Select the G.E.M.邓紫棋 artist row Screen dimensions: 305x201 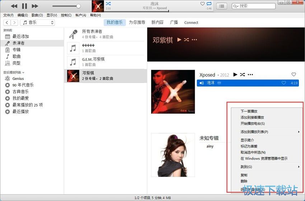(x=105, y=62)
